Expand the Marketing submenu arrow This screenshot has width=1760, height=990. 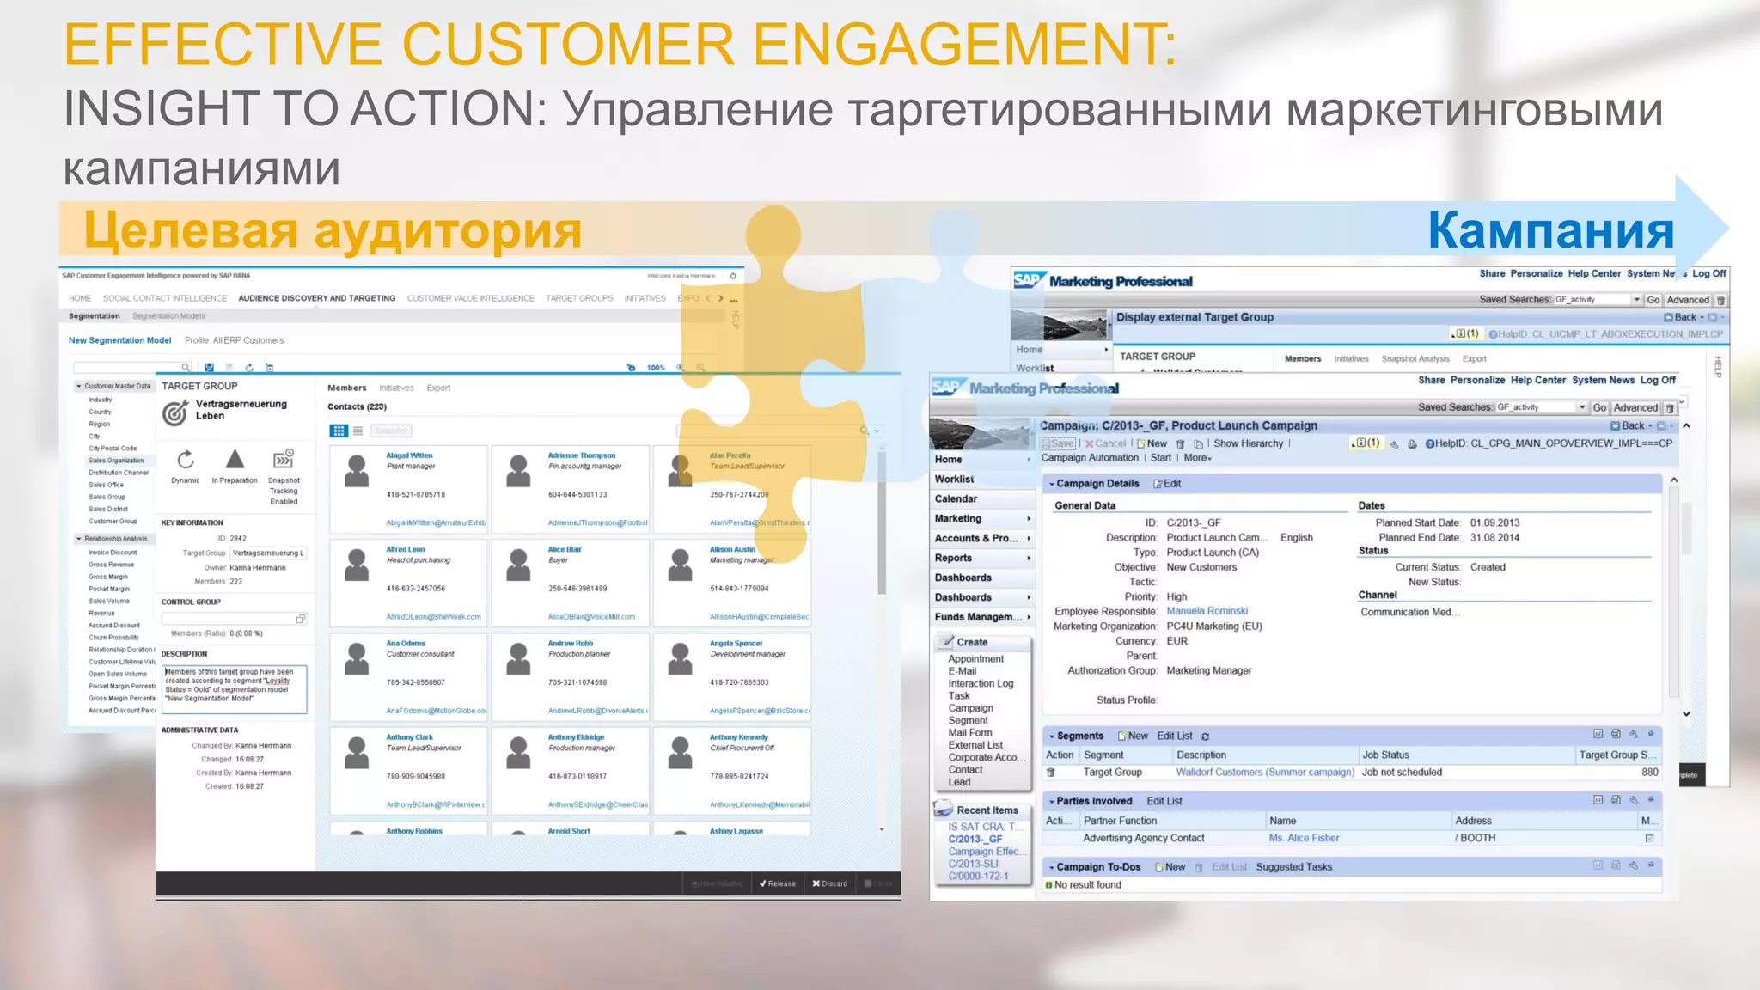1029,519
